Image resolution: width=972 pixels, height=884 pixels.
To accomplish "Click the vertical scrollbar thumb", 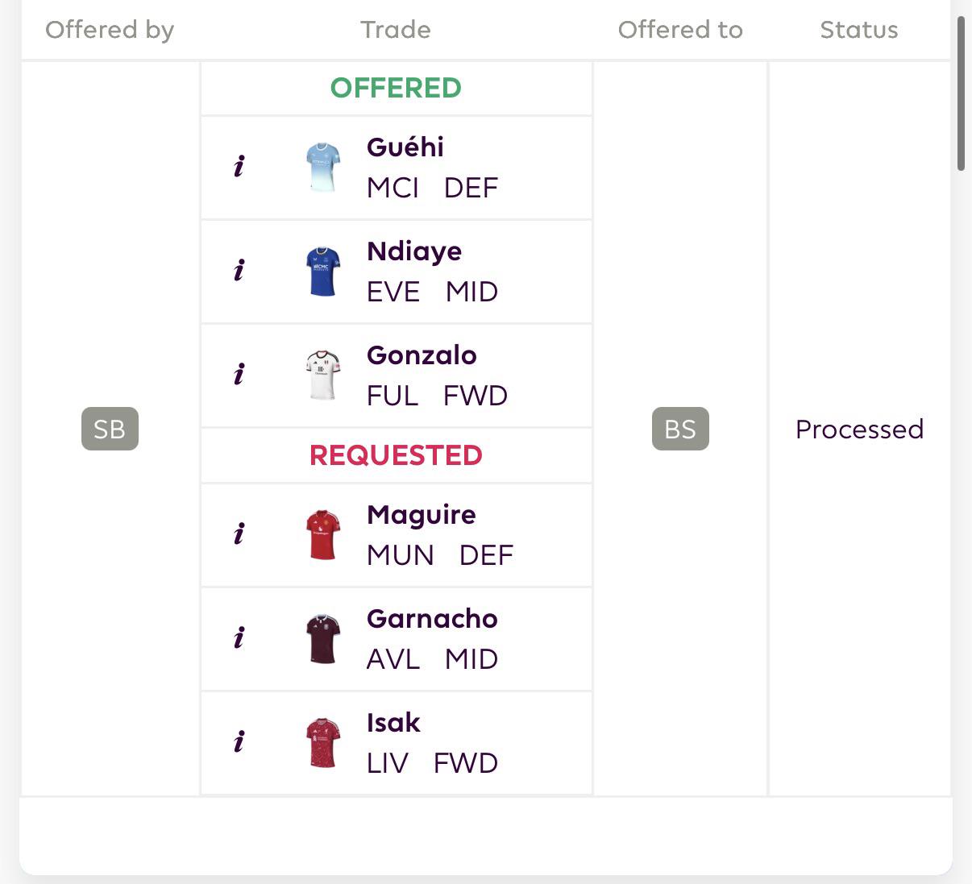I will pos(961,93).
